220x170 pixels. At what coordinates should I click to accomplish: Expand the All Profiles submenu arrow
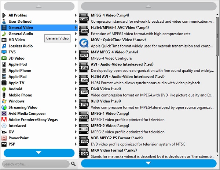(76, 15)
